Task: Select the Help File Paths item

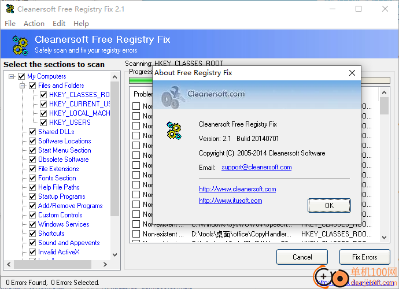Action: click(x=59, y=187)
